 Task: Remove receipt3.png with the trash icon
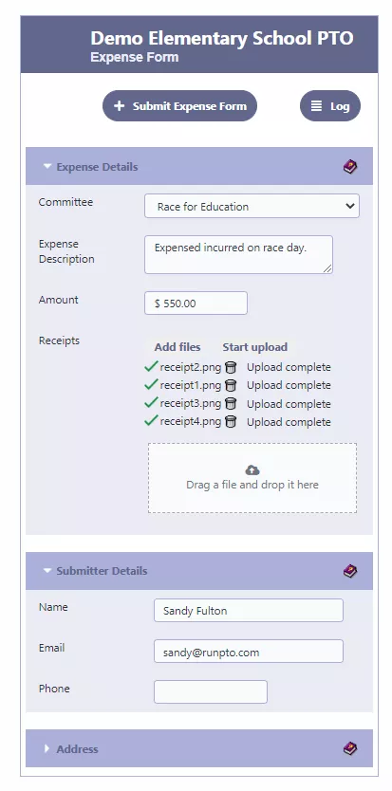[231, 404]
